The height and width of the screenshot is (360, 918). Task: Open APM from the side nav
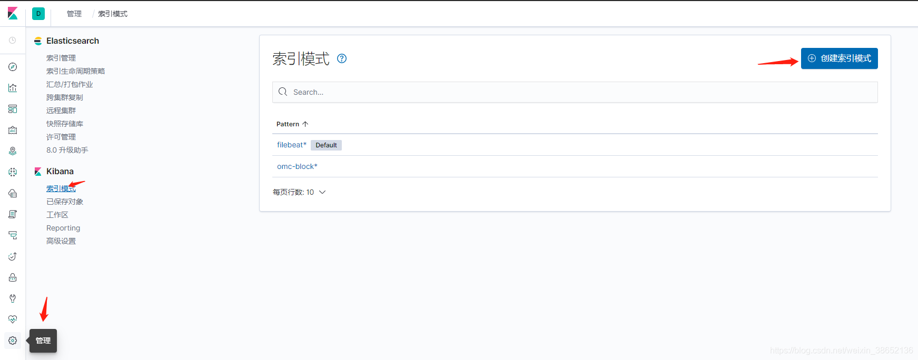[13, 235]
